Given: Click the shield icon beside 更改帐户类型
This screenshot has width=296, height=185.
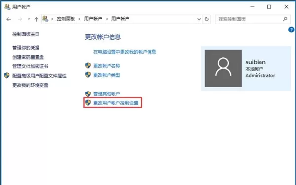Looking at the screenshot, I should coord(88,75).
